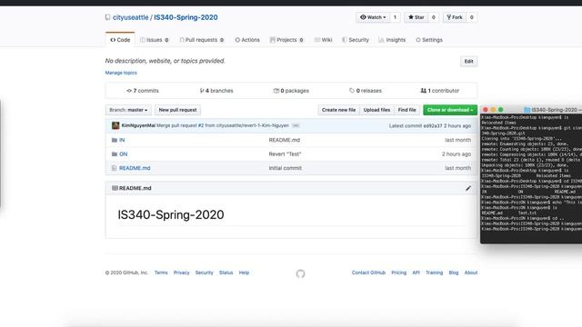The image size is (582, 327).
Task: Open the Security tab
Action: point(356,40)
